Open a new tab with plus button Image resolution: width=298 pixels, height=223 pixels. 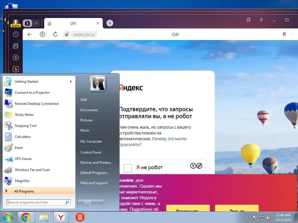[x=110, y=23]
